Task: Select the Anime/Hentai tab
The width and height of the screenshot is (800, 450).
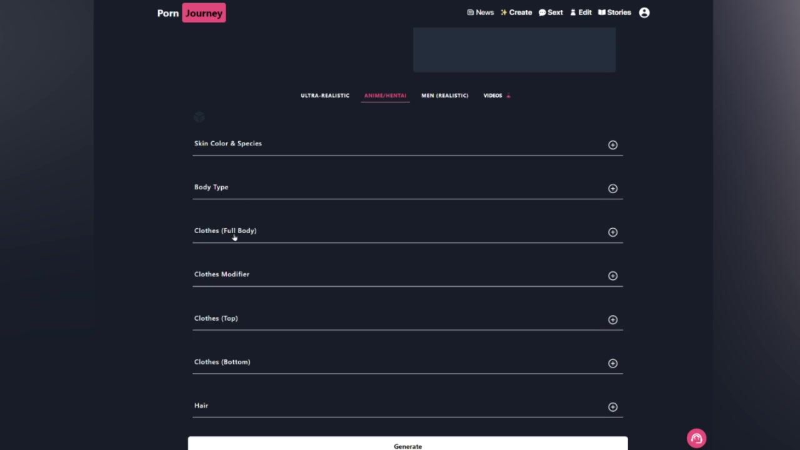Action: coord(385,96)
